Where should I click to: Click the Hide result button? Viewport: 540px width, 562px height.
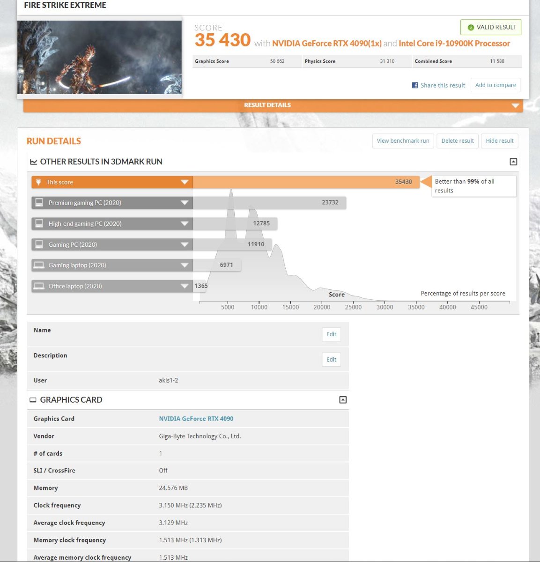[x=500, y=141]
